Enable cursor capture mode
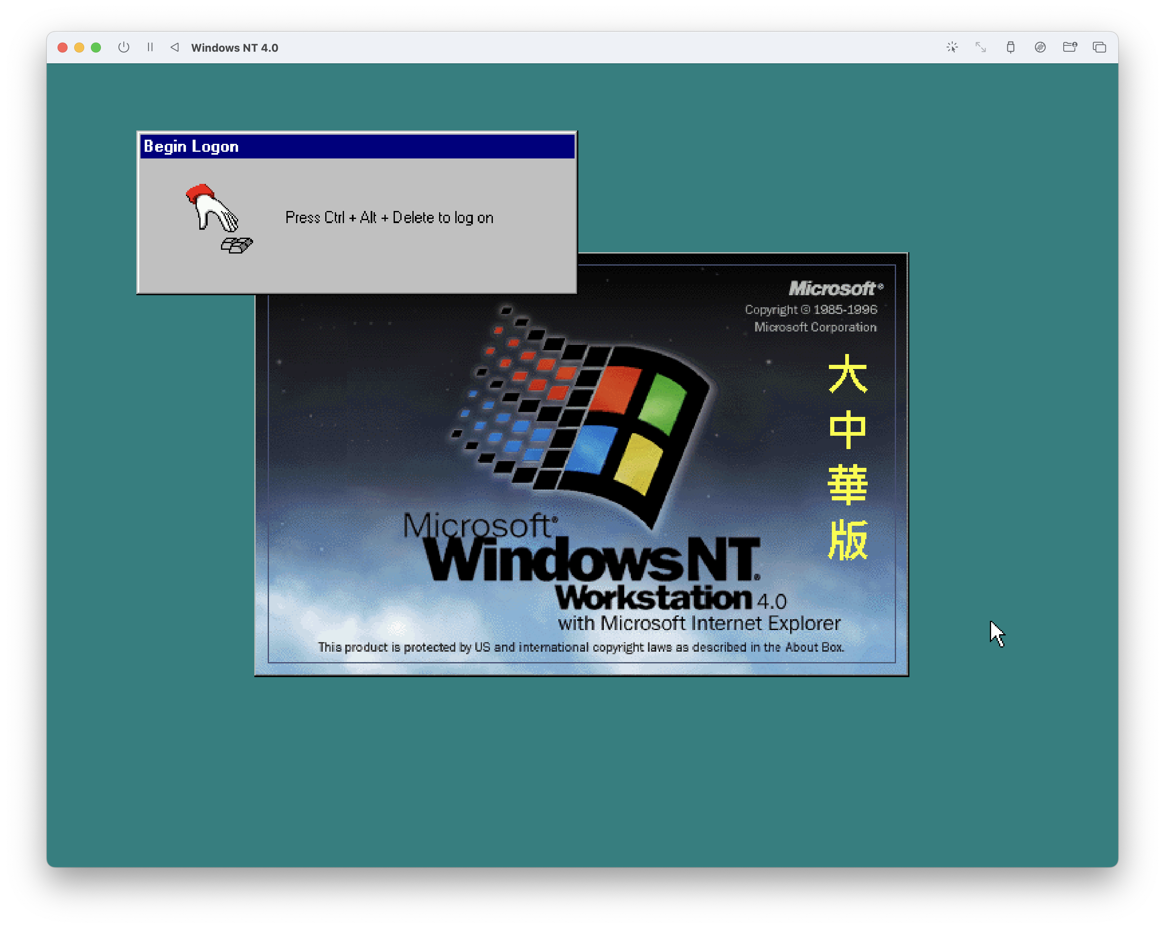This screenshot has width=1165, height=929. click(x=953, y=48)
